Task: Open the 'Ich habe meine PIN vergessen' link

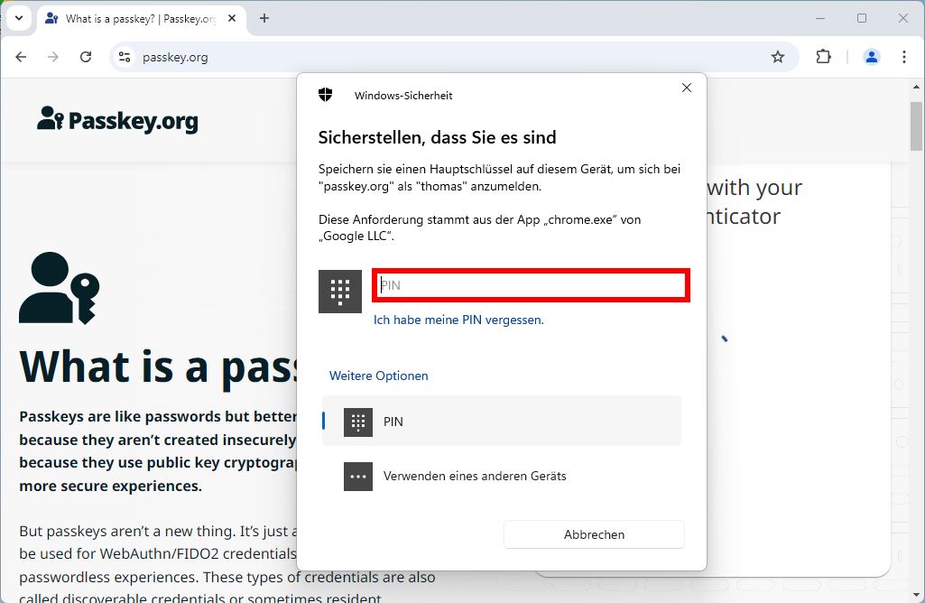Action: pyautogui.click(x=458, y=320)
